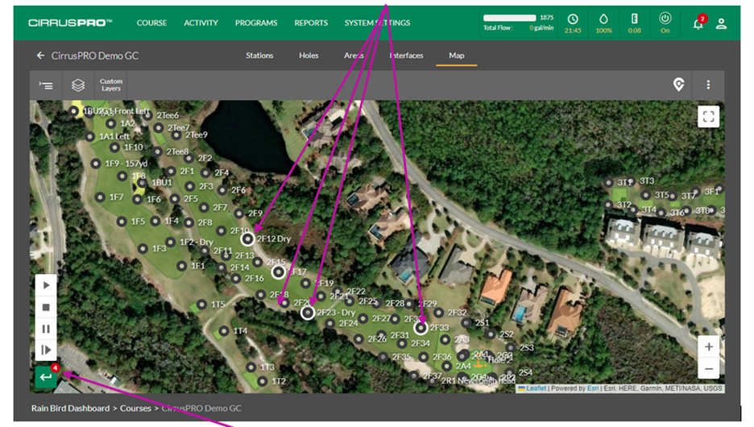Image resolution: width=754 pixels, height=427 pixels.
Task: Click the advance step control
Action: point(46,350)
